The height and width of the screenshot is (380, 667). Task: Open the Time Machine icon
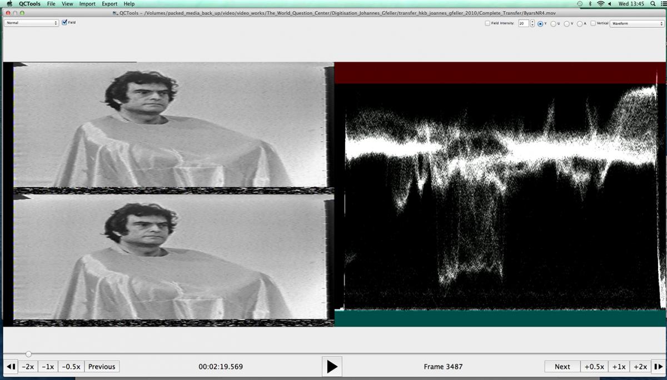tap(579, 4)
